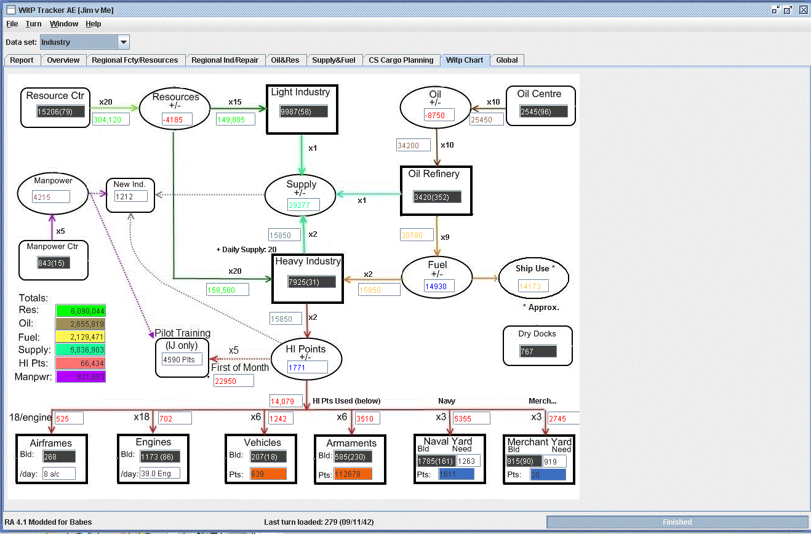This screenshot has height=534, width=811.
Task: Click the Heavy Industry value field
Action: click(312, 282)
